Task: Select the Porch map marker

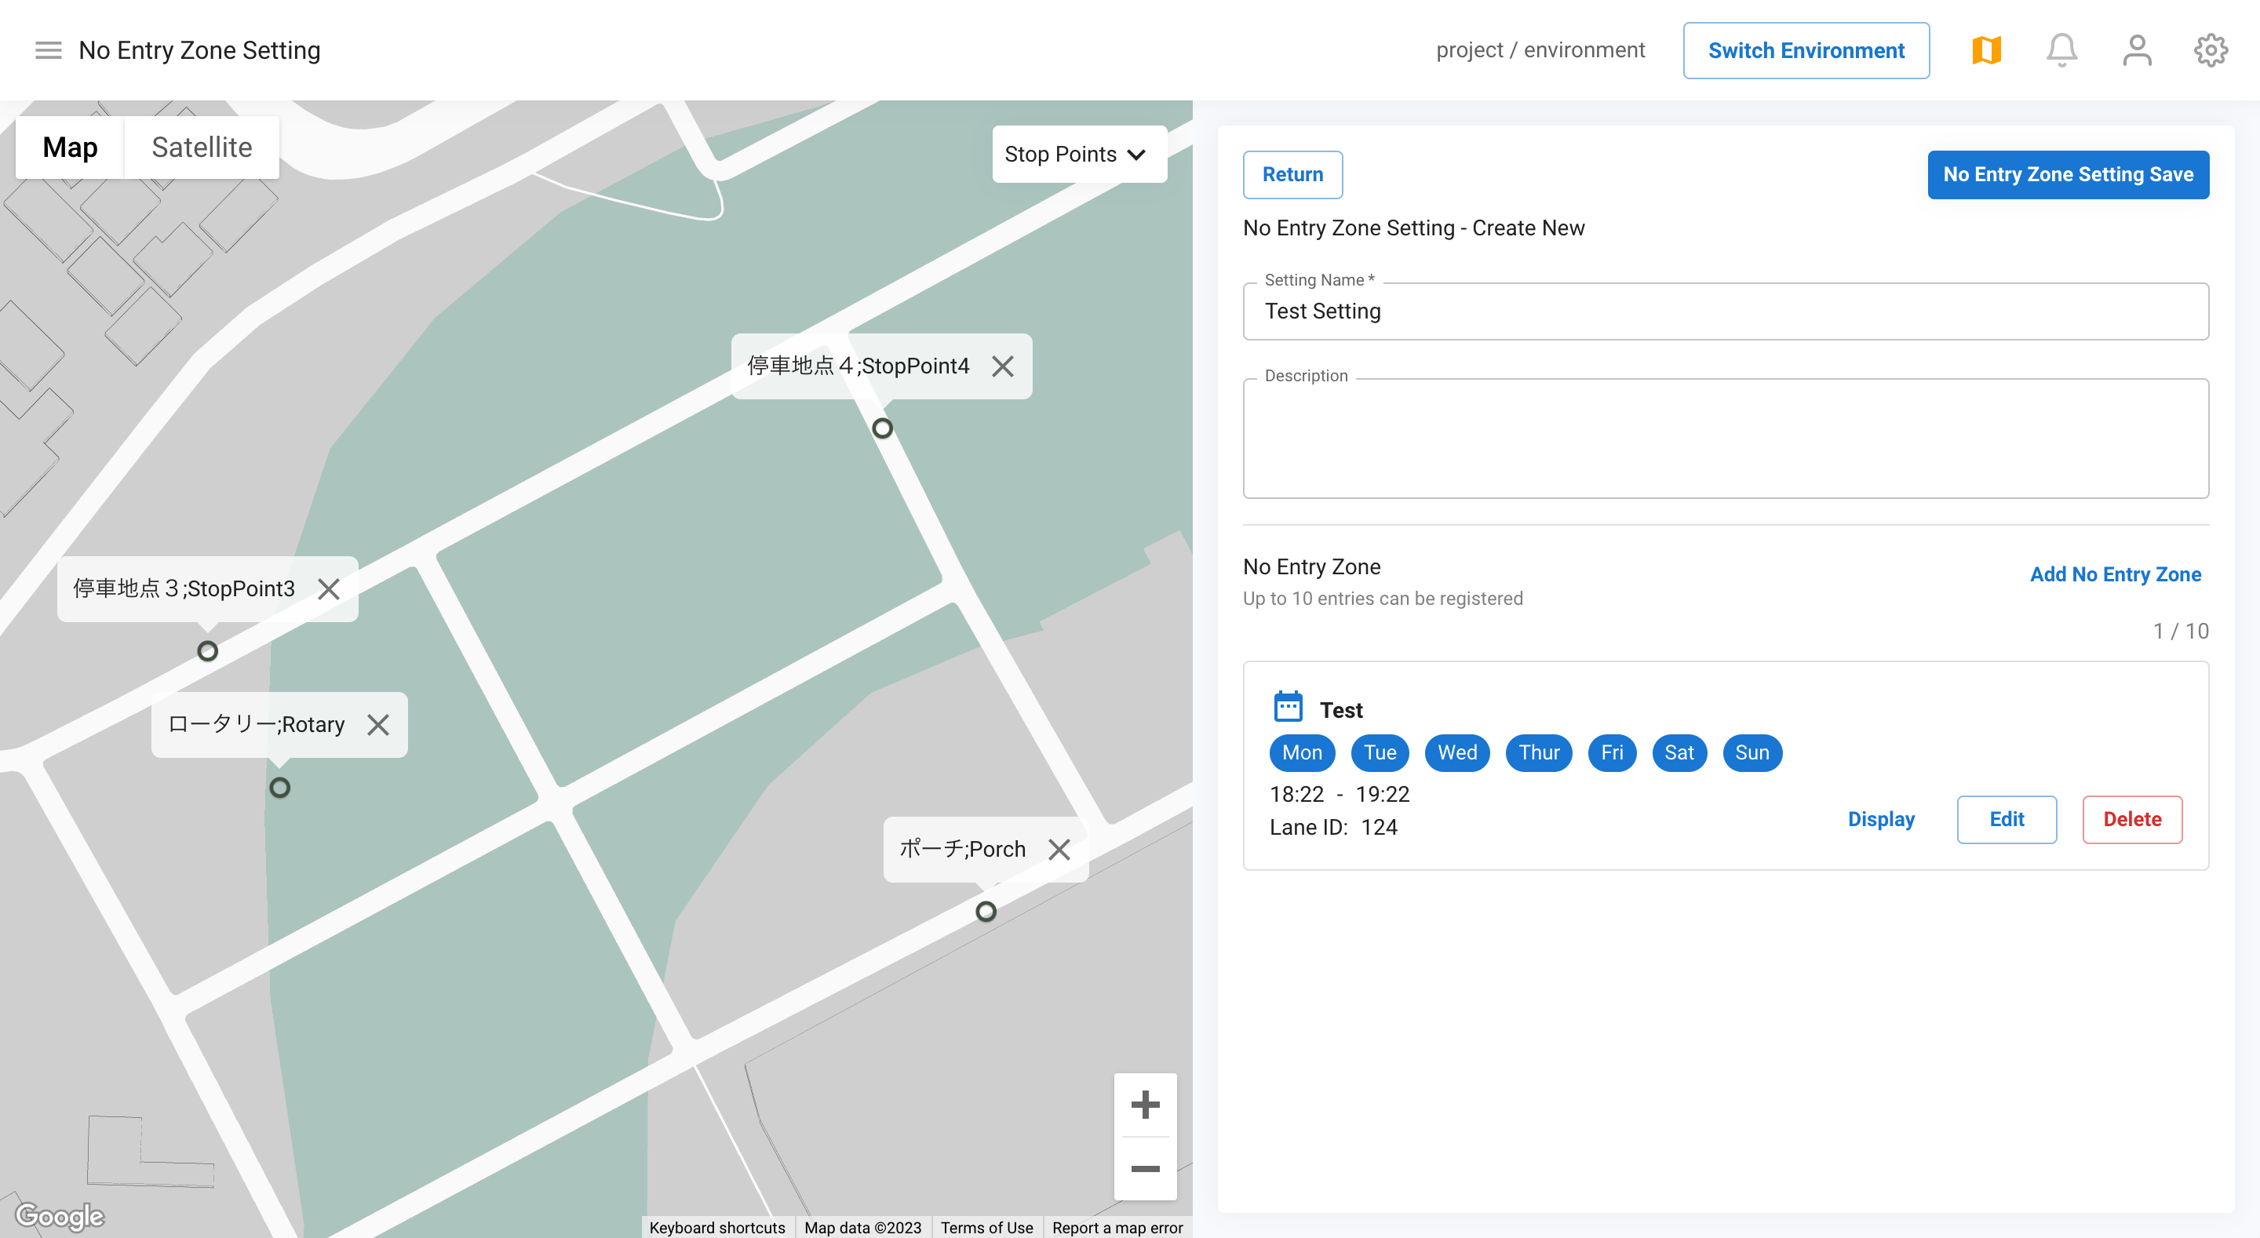Action: point(986,912)
